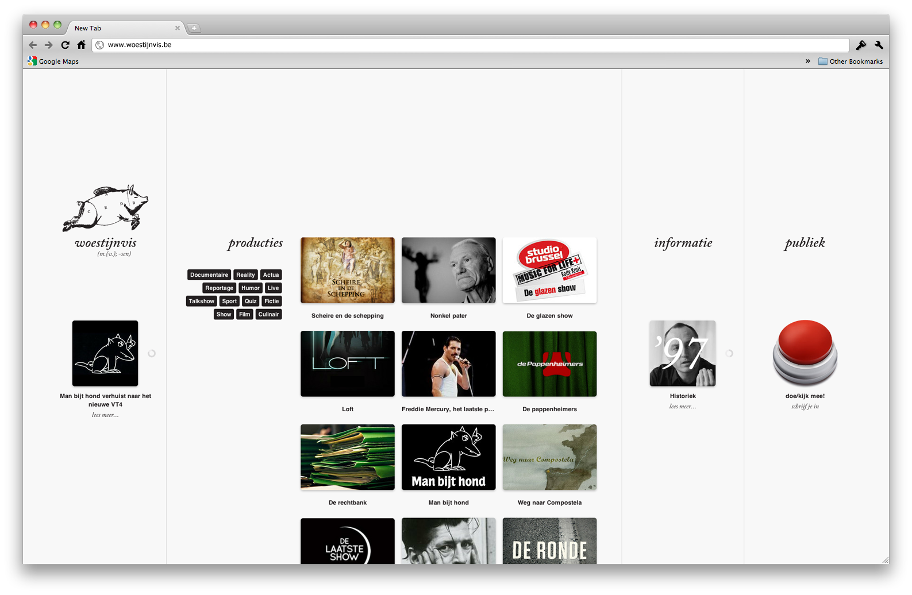The width and height of the screenshot is (912, 595).
Task: Click the 'schrijf je in' link
Action: click(805, 407)
